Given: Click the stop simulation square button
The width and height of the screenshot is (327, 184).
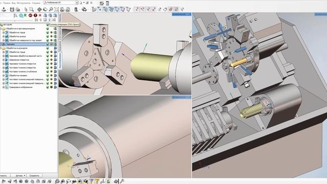Looking at the screenshot, I should 45,20.
